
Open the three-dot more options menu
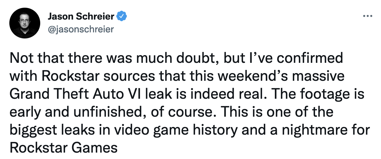click(367, 16)
